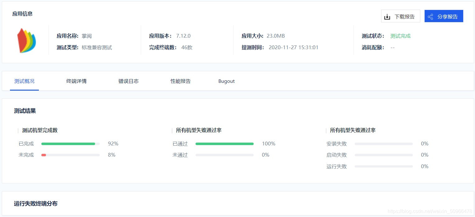Click the download icon in 下载报告

click(x=387, y=17)
